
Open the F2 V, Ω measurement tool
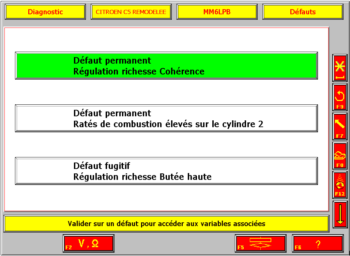[89, 243]
